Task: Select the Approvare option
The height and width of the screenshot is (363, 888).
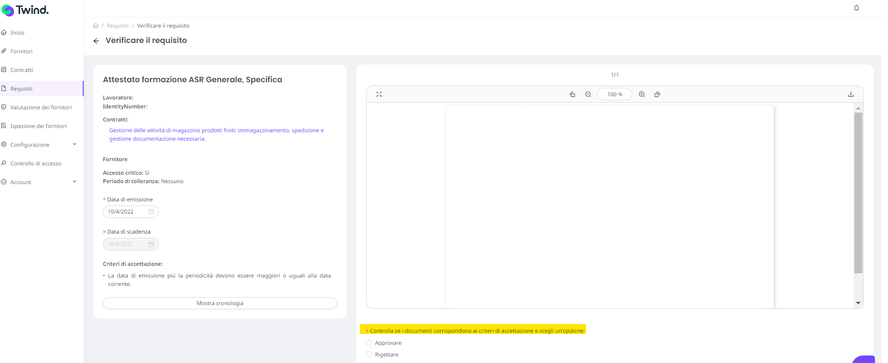Action: point(368,343)
